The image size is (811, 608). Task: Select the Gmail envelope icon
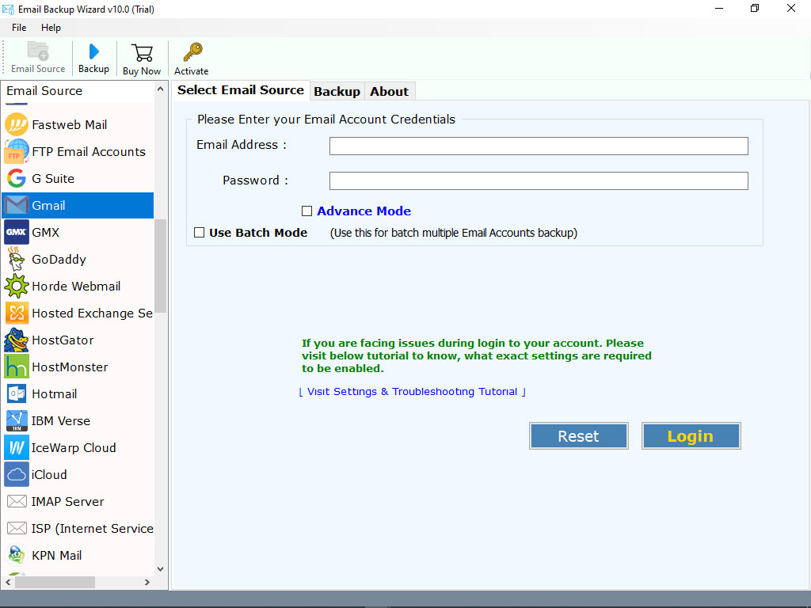click(17, 205)
